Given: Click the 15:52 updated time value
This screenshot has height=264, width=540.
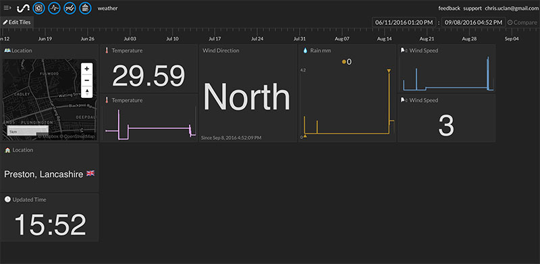Looking at the screenshot, I should pyautogui.click(x=50, y=225).
